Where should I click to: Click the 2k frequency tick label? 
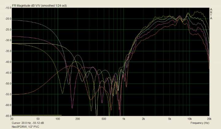[x=143, y=119]
